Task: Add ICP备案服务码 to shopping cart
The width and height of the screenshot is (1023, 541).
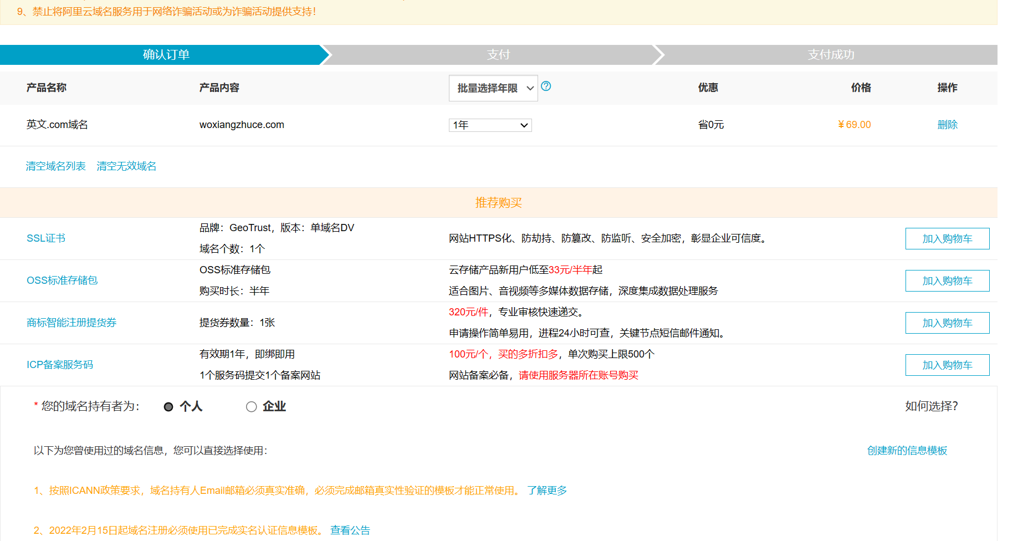Action: [947, 365]
